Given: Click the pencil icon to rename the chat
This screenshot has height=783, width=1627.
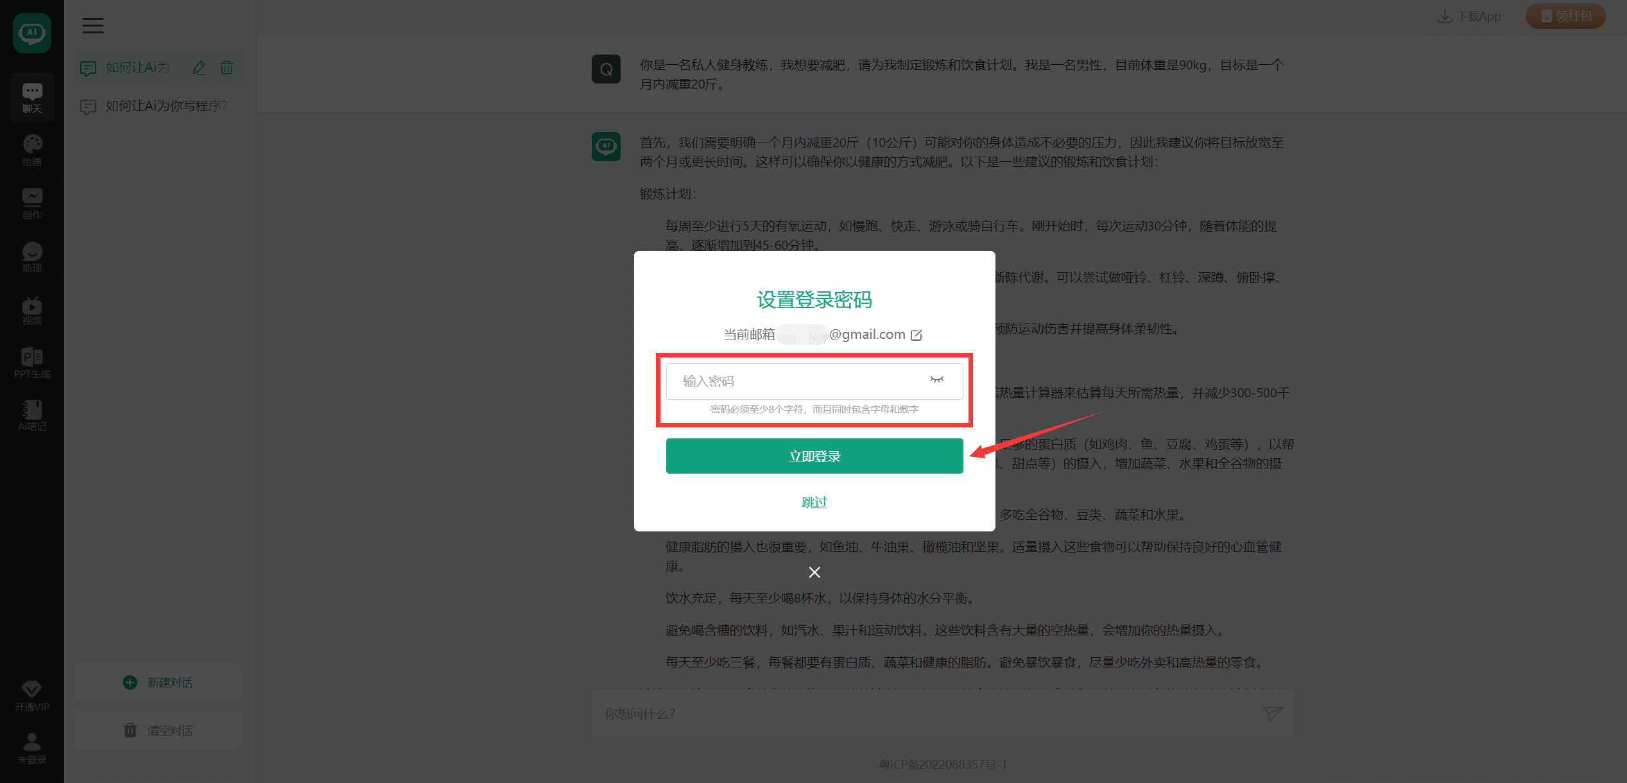Looking at the screenshot, I should pos(199,67).
